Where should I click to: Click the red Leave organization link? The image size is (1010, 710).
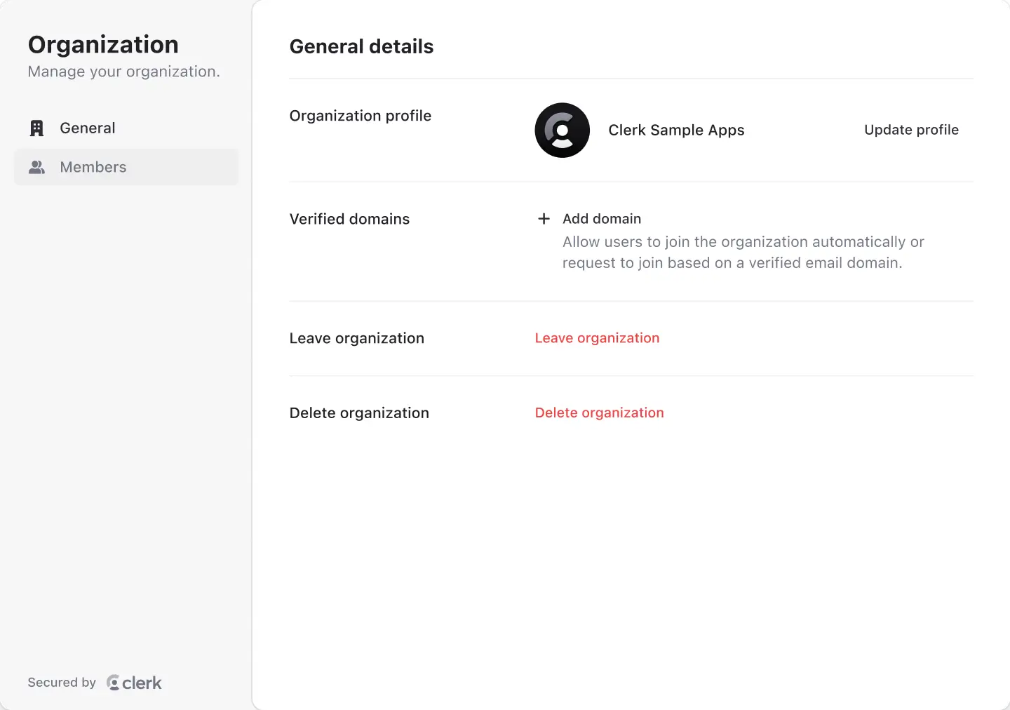597,337
